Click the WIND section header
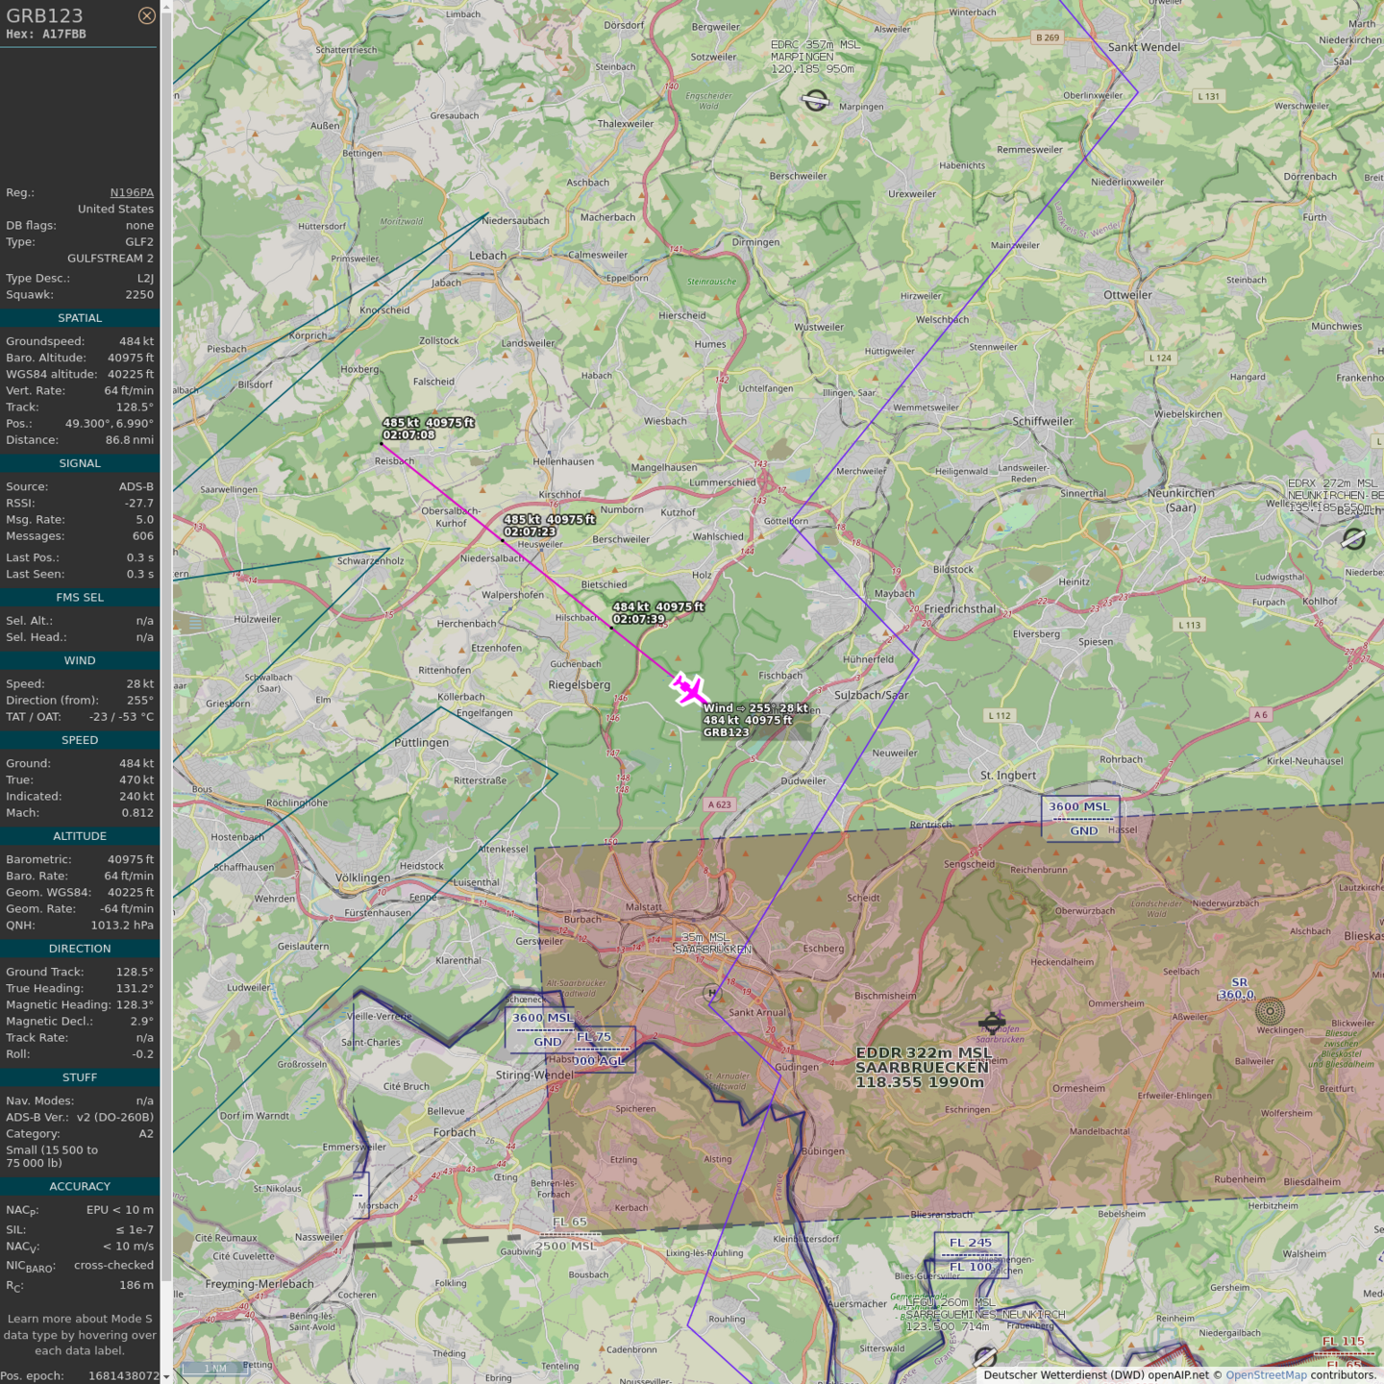 (80, 661)
